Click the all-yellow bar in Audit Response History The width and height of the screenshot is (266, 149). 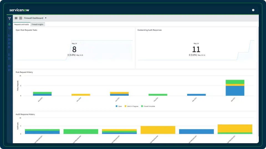(158, 130)
